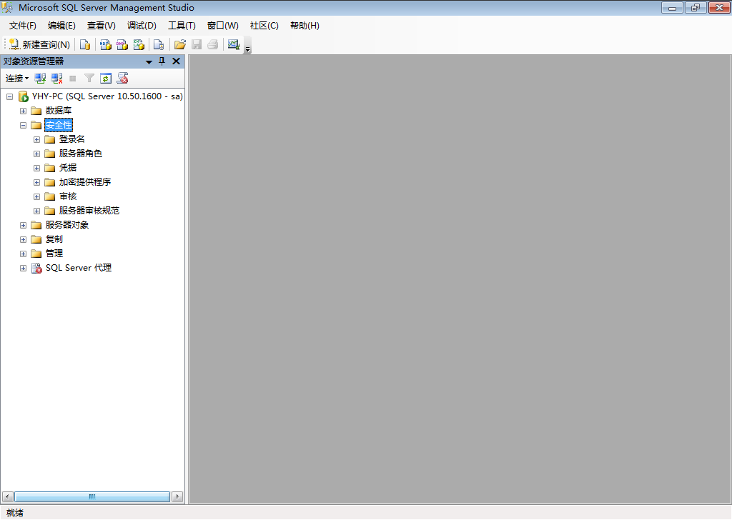Open the Activity Monitor icon
732x520 pixels.
[x=234, y=44]
